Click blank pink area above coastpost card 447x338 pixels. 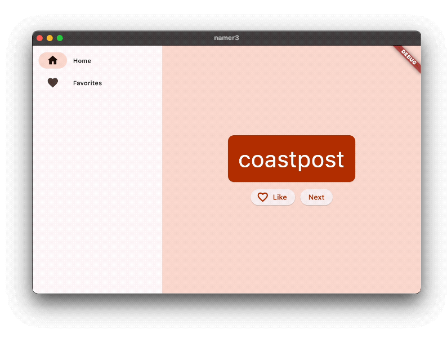[x=291, y=96]
